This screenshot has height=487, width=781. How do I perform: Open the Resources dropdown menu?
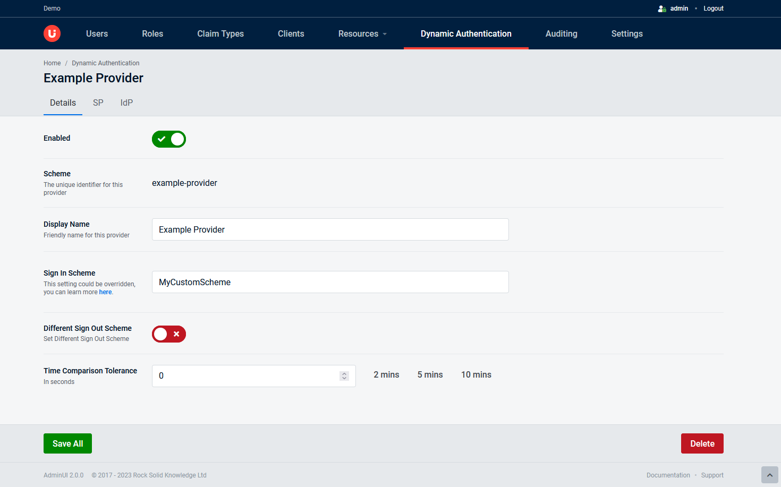coord(362,33)
